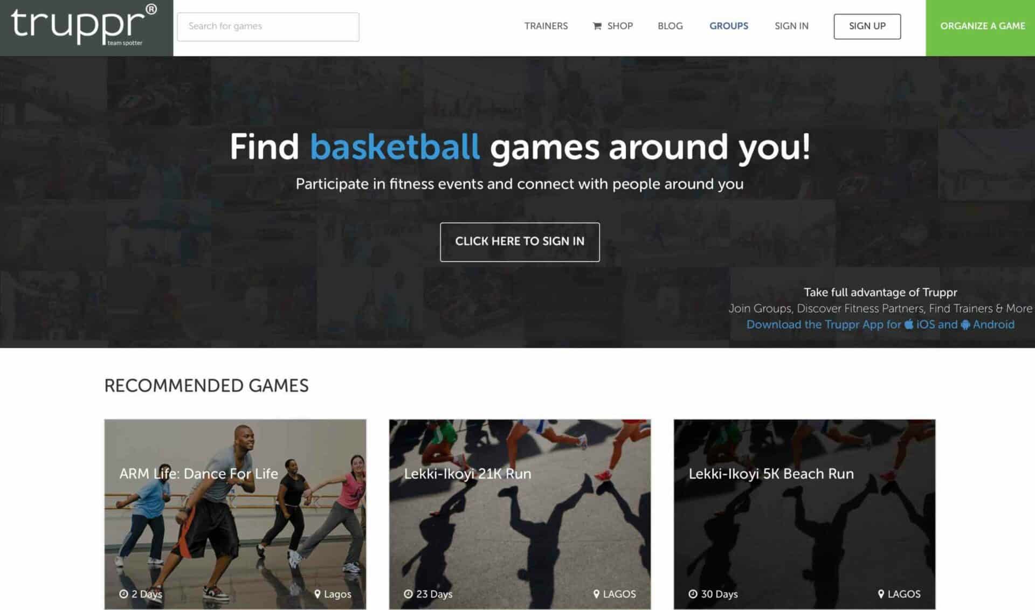The image size is (1035, 610).
Task: Click the location pin on the Lekki-Ikoyi 21K Run card
Action: [x=596, y=593]
